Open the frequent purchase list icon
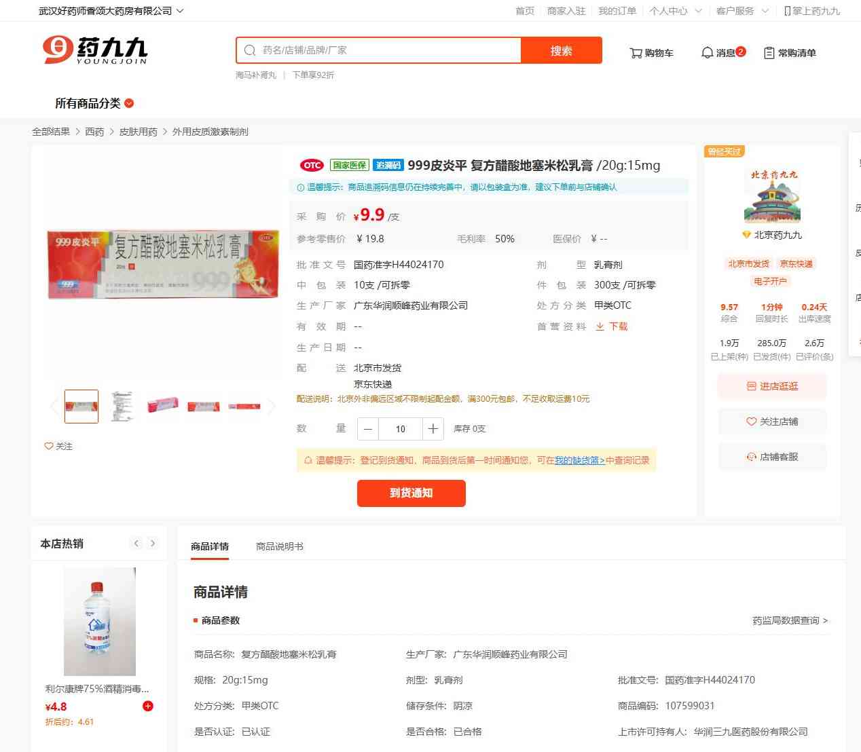Viewport: 861px width, 752px height. point(769,53)
